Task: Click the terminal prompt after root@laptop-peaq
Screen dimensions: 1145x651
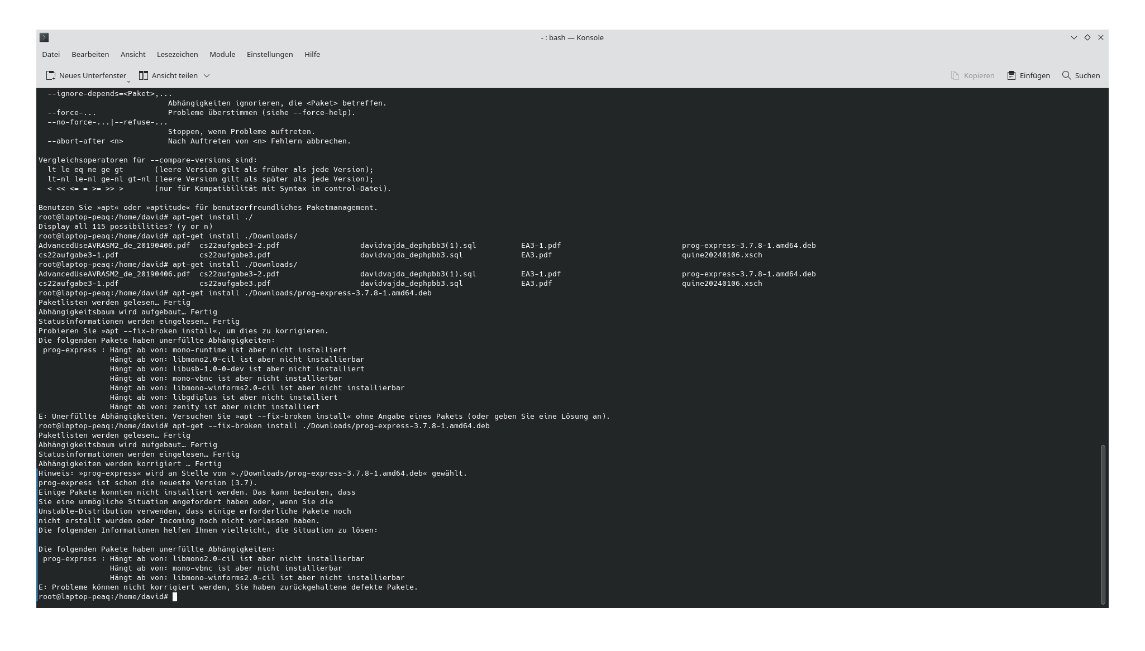Action: tap(175, 596)
